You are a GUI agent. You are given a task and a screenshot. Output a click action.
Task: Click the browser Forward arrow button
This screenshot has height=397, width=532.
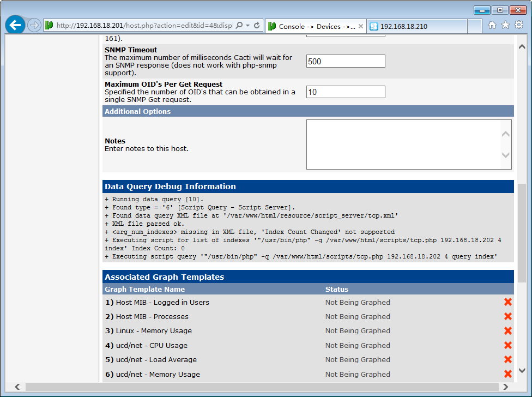(34, 26)
